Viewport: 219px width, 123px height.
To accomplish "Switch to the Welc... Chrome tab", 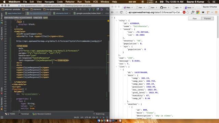I will click(x=128, y=8).
